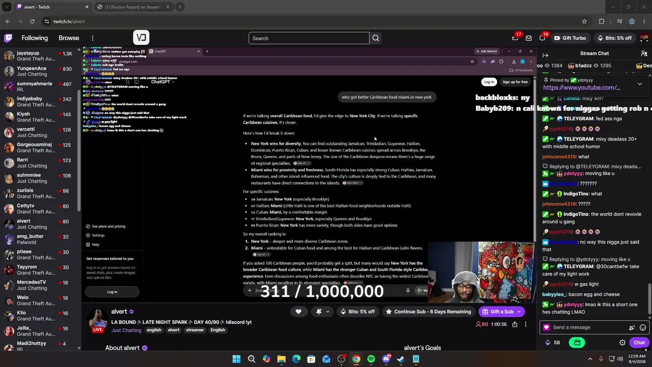Click the search magnifier button

tap(376, 38)
